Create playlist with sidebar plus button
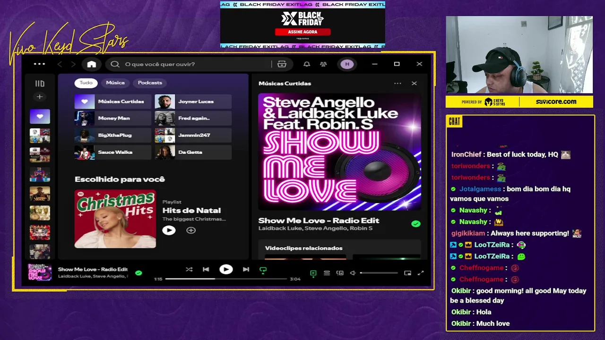605x340 pixels. click(x=40, y=97)
